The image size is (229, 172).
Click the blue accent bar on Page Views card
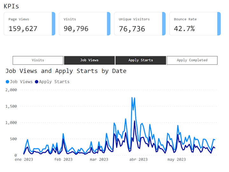point(54,24)
